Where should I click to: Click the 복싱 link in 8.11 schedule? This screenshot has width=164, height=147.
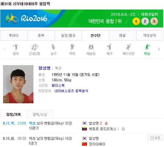32,123
